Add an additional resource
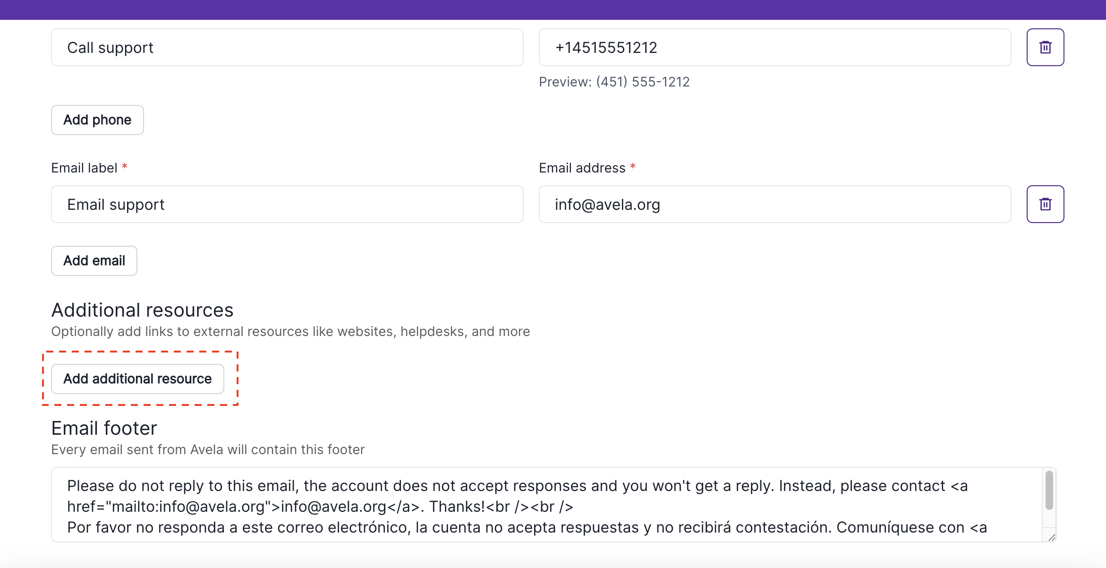Viewport: 1106px width, 568px height. tap(137, 379)
